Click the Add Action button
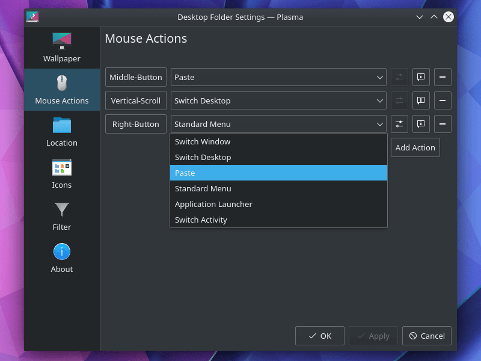 tap(415, 147)
